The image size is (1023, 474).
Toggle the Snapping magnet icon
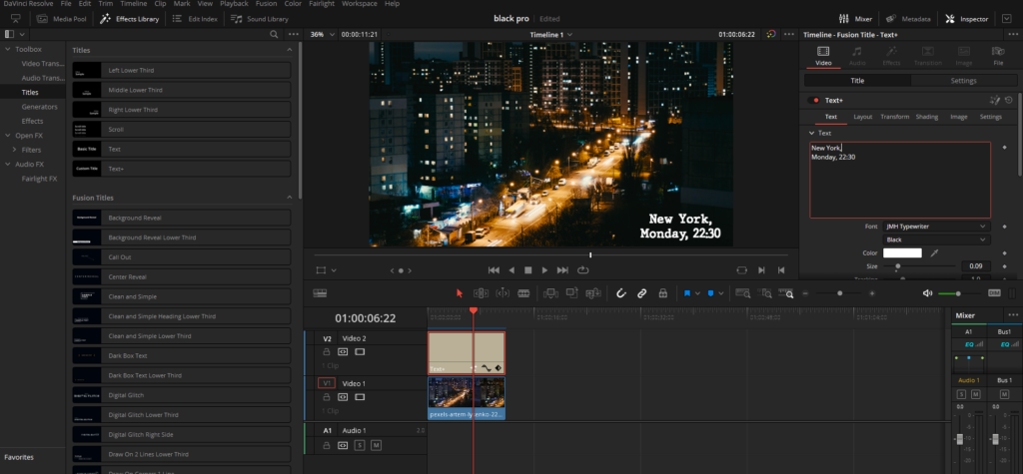[621, 293]
